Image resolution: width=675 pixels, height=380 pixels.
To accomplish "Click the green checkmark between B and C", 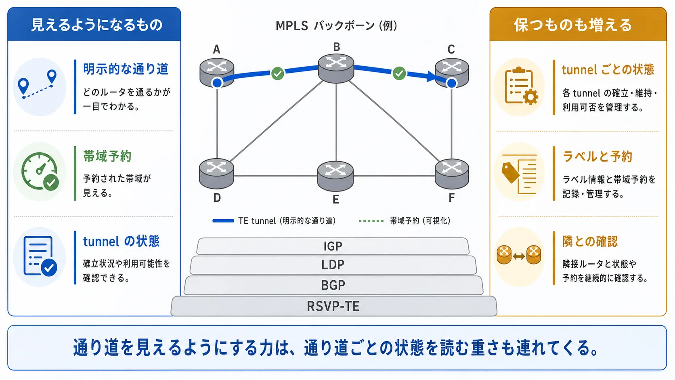I will coord(399,73).
